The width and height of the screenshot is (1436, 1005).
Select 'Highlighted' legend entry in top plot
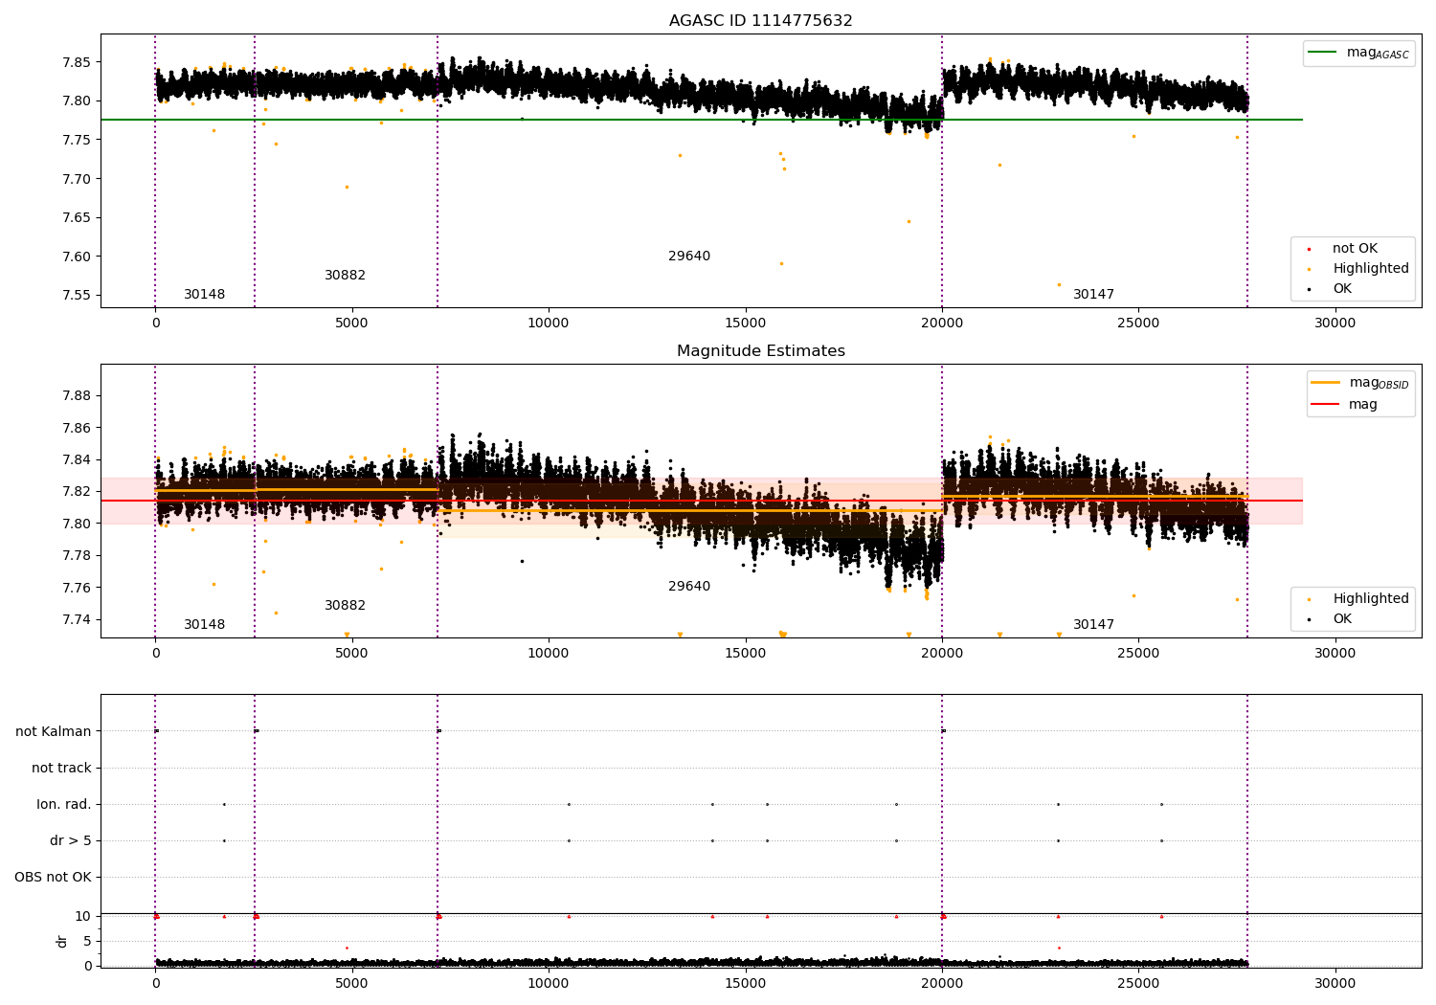[1370, 269]
